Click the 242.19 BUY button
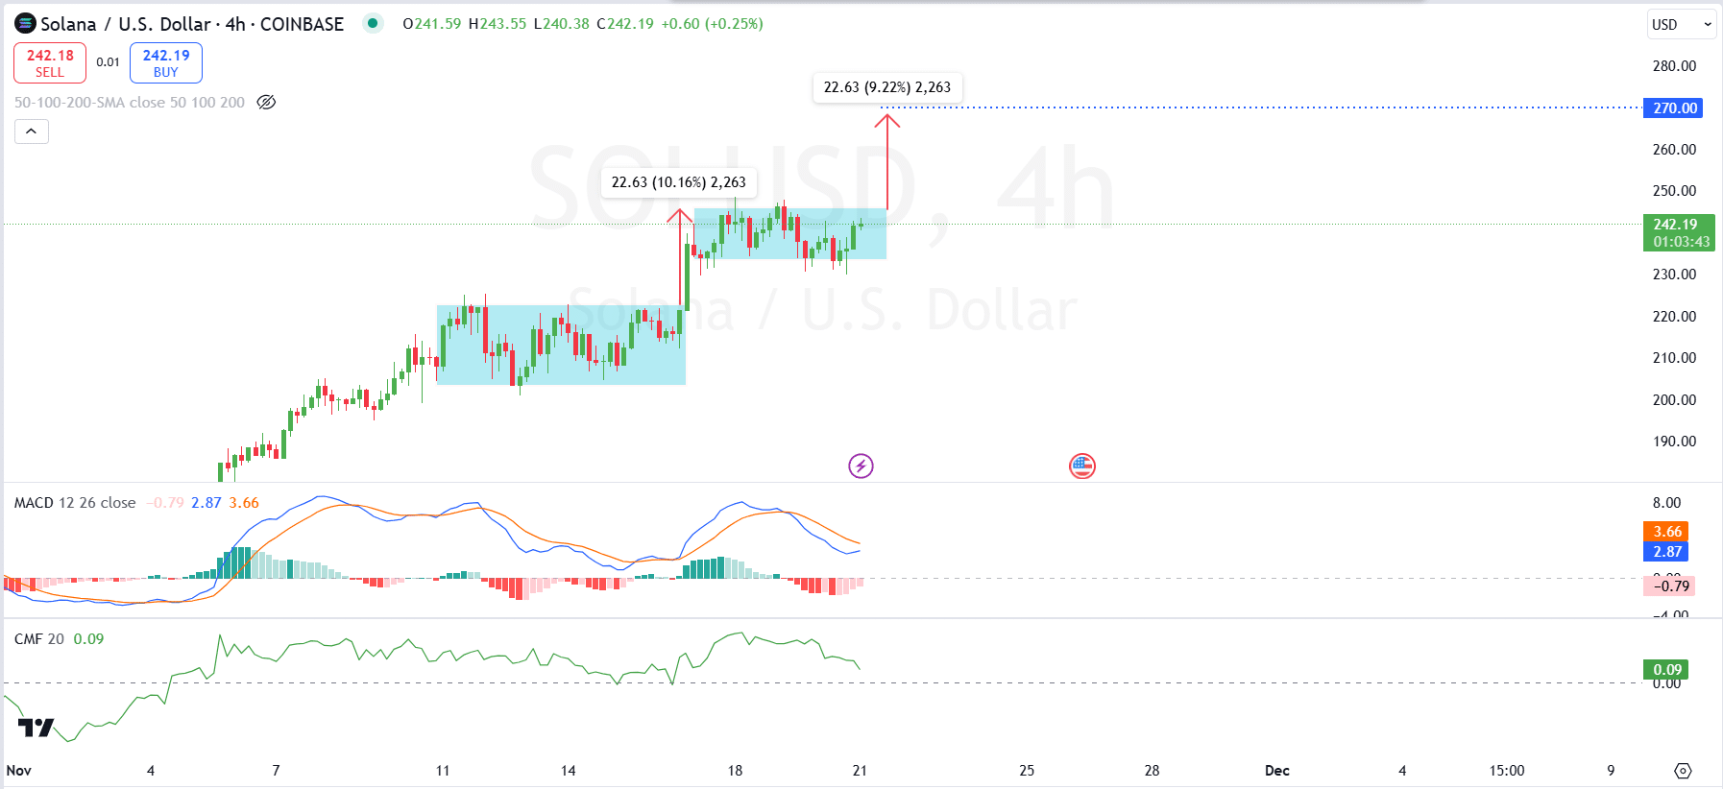Image resolution: width=1723 pixels, height=789 pixels. coord(166,62)
